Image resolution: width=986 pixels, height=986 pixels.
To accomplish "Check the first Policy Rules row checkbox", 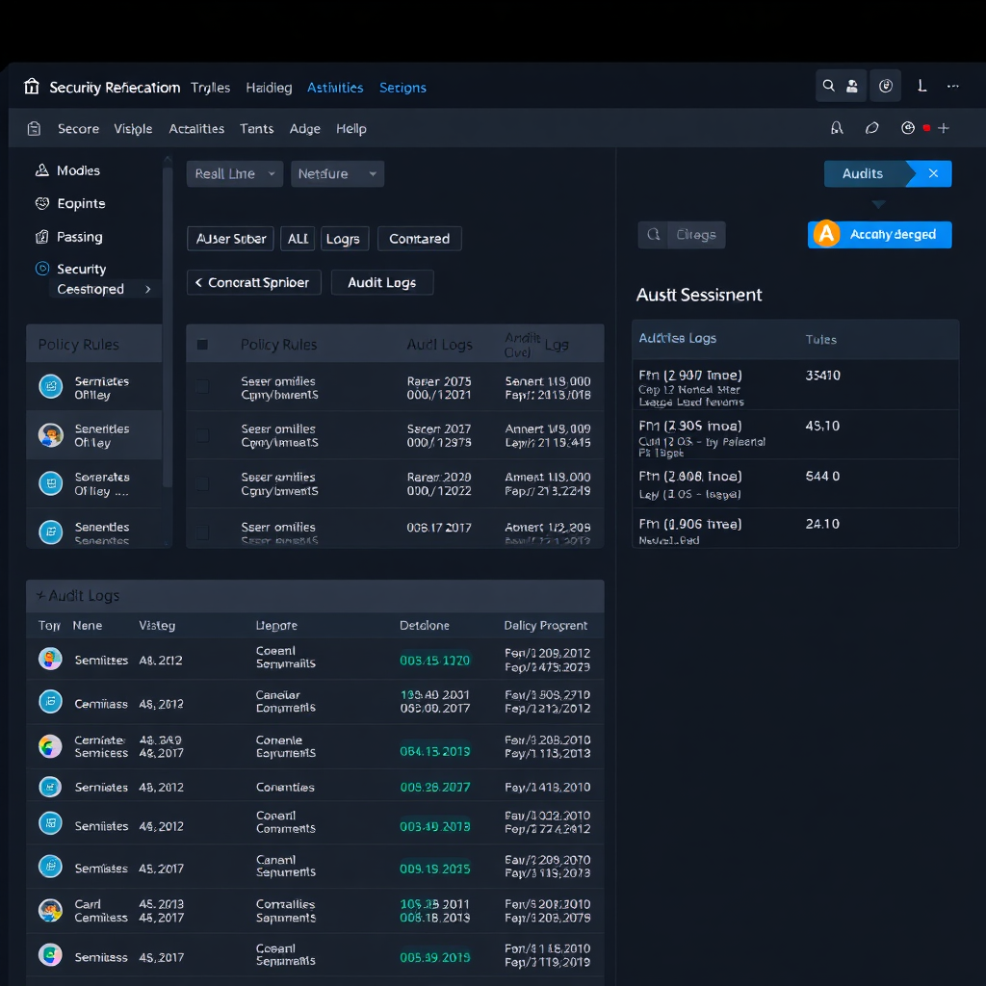I will click(202, 387).
